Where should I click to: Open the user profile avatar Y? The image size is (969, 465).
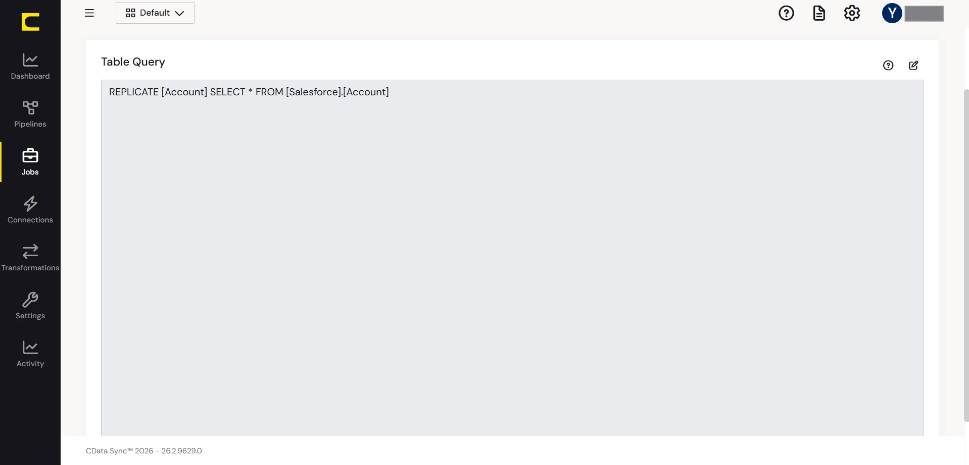coord(892,13)
